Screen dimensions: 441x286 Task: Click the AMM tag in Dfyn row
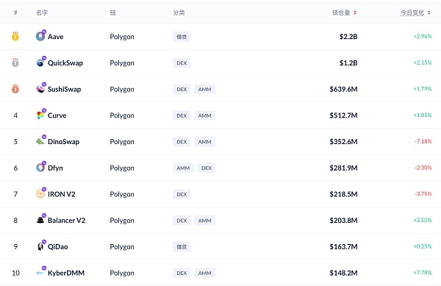tap(183, 168)
